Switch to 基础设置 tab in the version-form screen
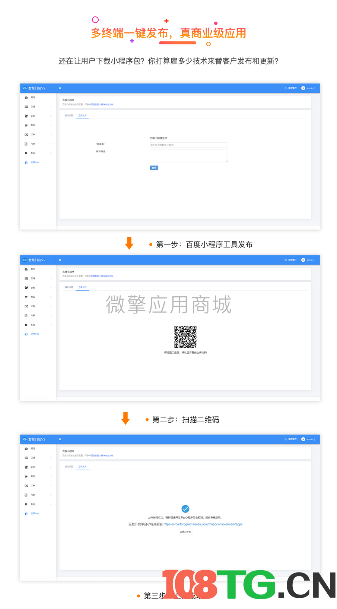The image size is (337, 609). tap(69, 116)
